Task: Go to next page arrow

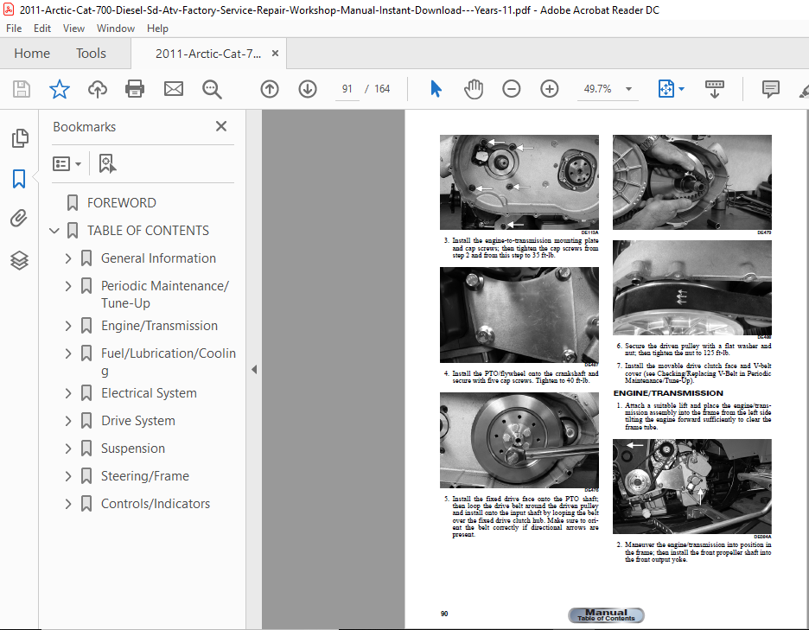Action: [x=308, y=89]
